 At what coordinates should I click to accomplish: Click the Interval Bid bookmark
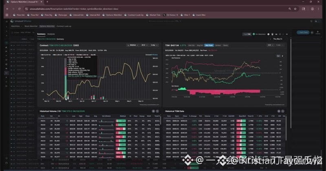coord(93,15)
